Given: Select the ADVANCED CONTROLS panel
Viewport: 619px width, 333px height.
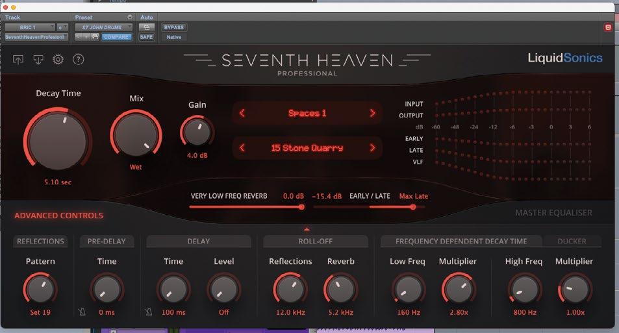Looking at the screenshot, I should click(59, 216).
